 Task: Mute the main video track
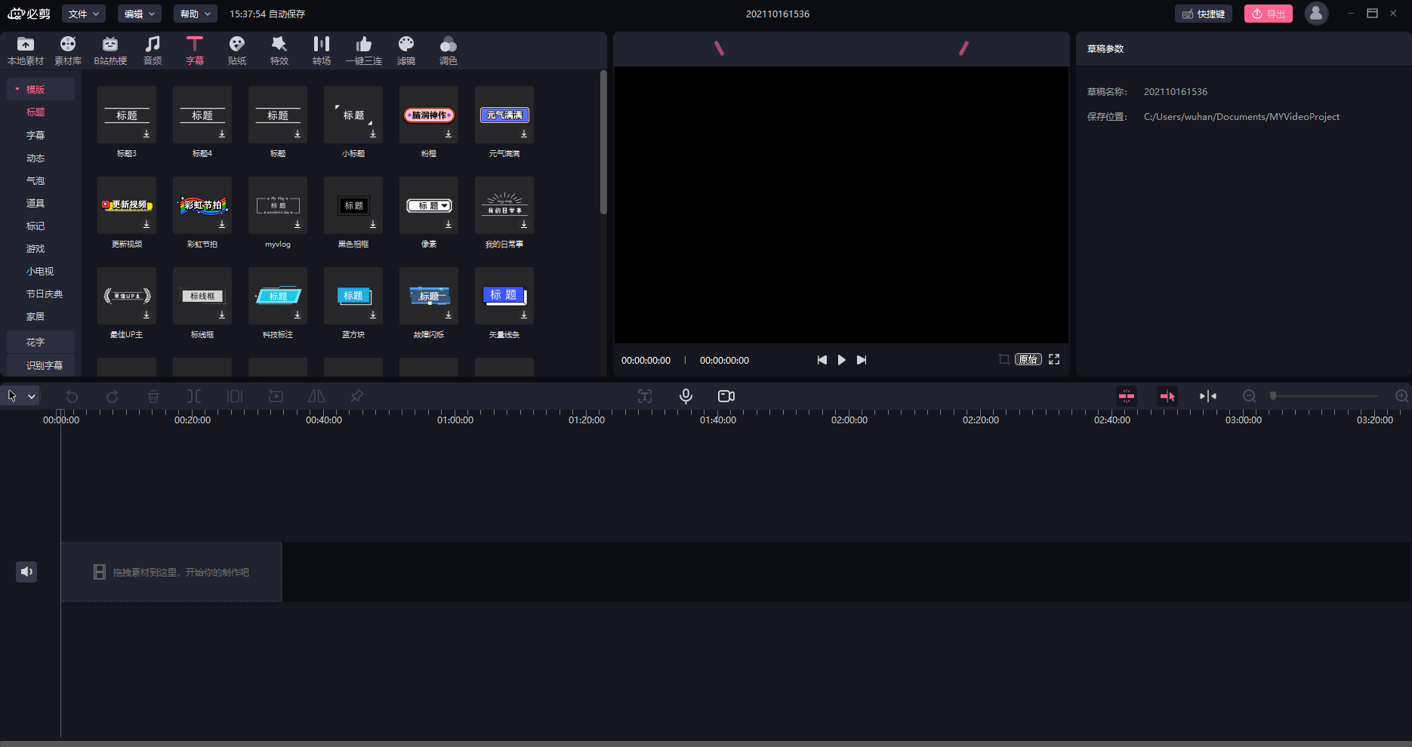coord(26,572)
